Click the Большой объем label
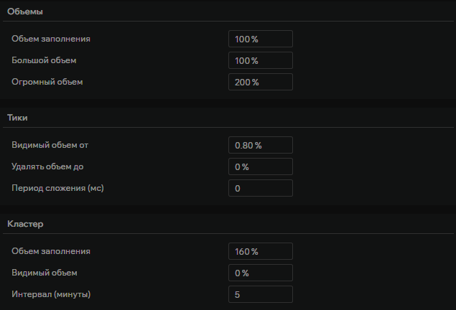The height and width of the screenshot is (310, 456). tap(44, 60)
